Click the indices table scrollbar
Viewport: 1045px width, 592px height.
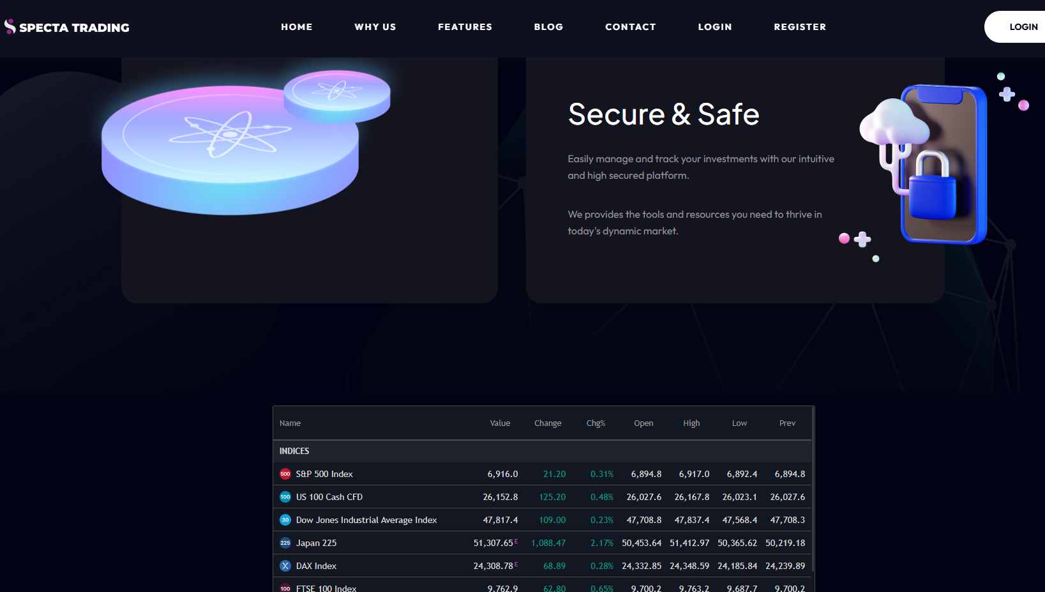pos(813,498)
